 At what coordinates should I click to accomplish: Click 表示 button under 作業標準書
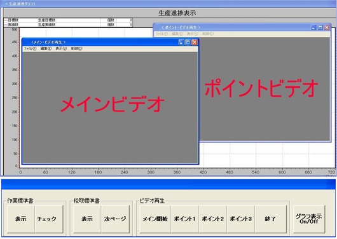21,219
